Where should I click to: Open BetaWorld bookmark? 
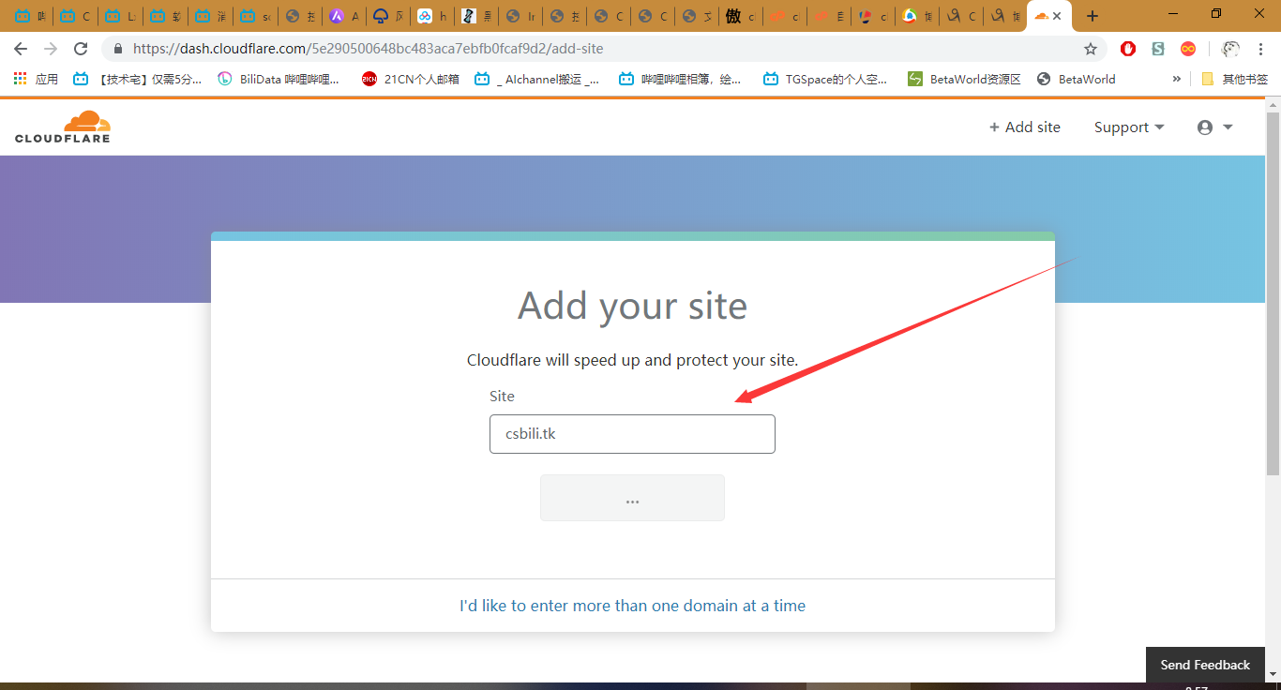[x=1077, y=80]
